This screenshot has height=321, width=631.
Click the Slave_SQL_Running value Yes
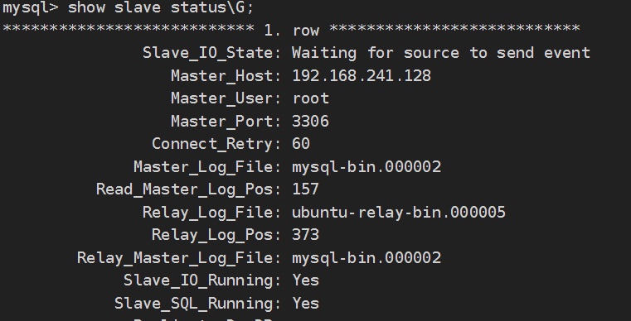(305, 303)
